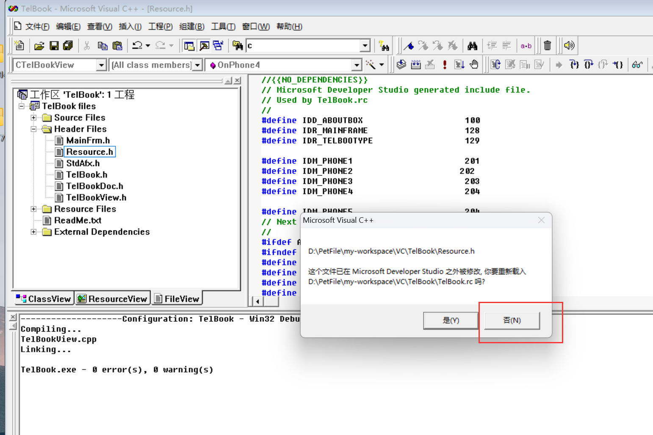
Task: Click the speaker sound icon
Action: 569,45
